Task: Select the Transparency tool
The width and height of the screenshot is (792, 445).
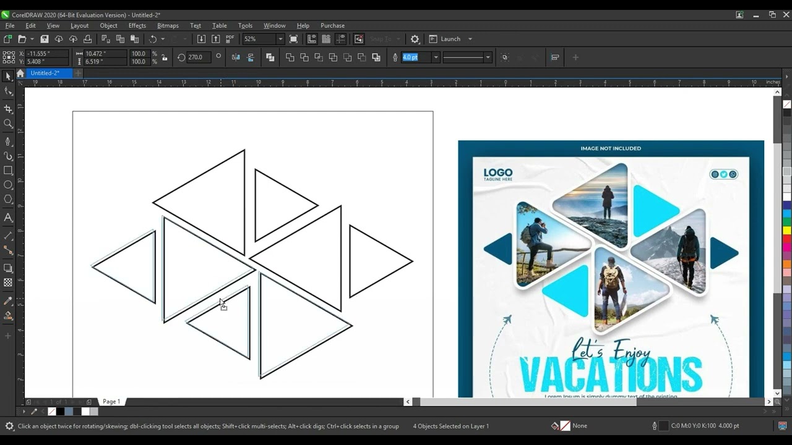Action: 8,282
